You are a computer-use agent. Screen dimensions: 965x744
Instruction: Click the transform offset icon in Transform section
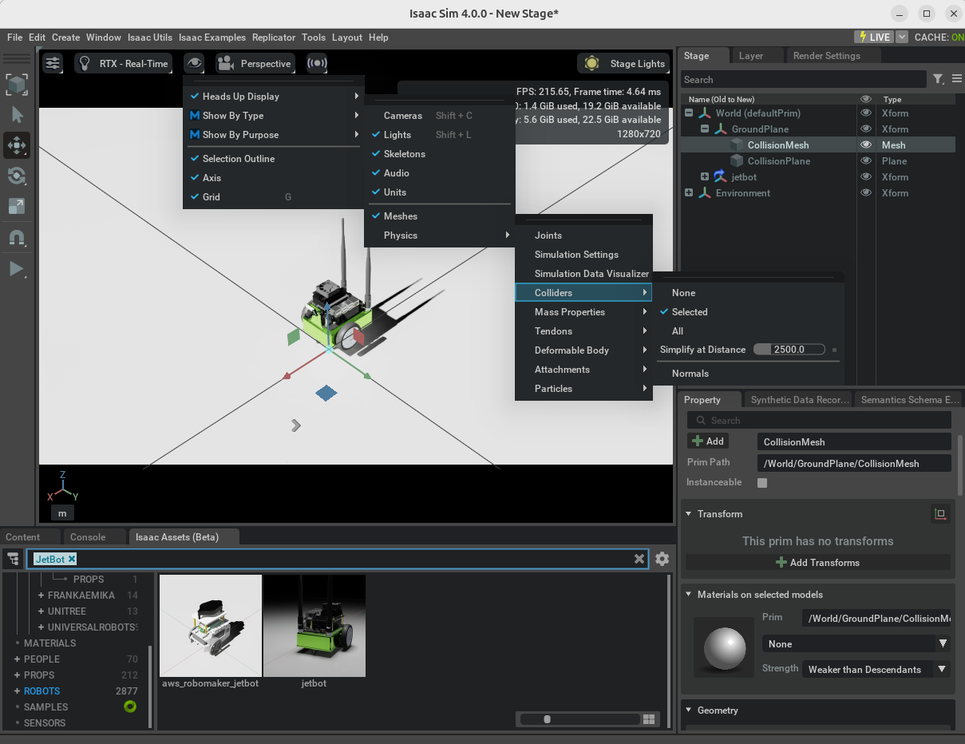940,514
